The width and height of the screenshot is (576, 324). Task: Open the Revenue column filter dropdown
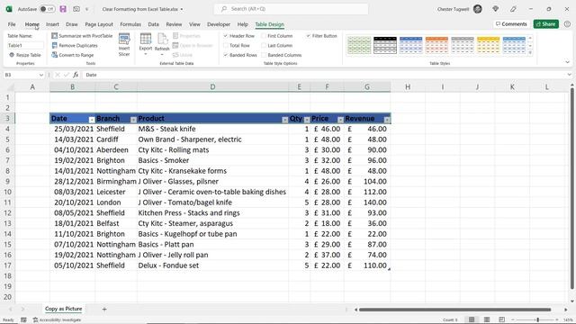click(387, 120)
